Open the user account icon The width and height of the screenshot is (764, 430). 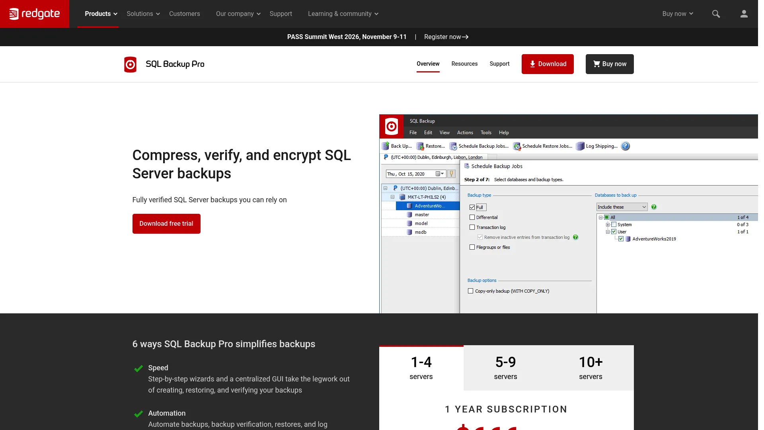tap(744, 14)
